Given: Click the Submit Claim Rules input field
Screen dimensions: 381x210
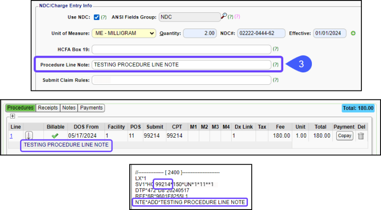Looking at the screenshot, I should (181, 80).
